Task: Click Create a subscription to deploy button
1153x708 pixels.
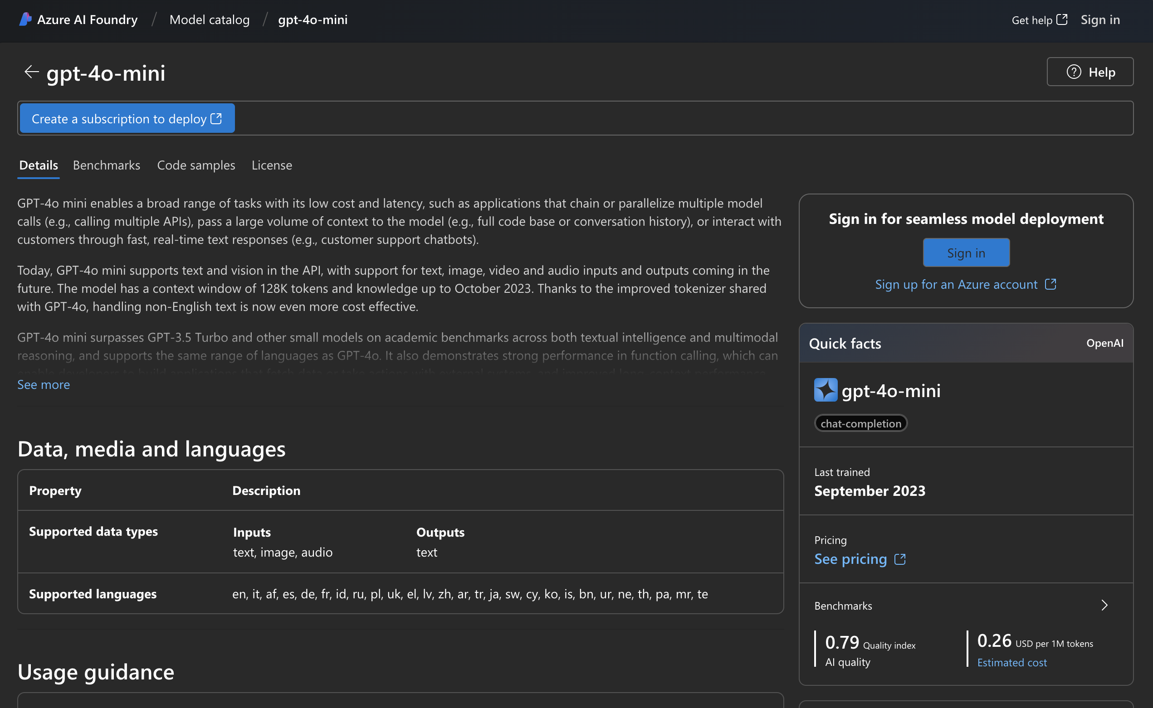Action: (127, 118)
